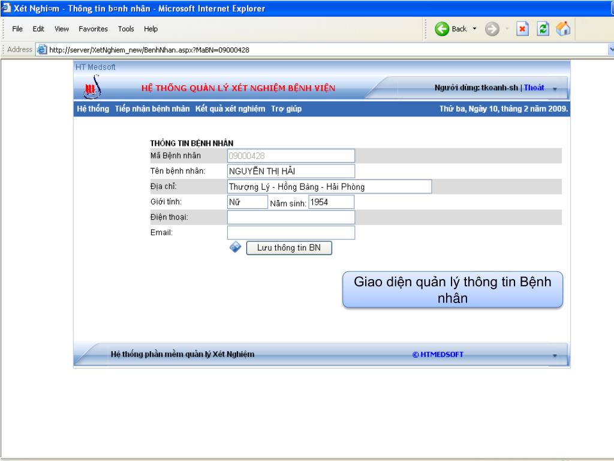This screenshot has width=614, height=461.
Task: Click HỆ THỐNG QUẢN LÝ XÉT NGHIỆM title
Action: (239, 88)
